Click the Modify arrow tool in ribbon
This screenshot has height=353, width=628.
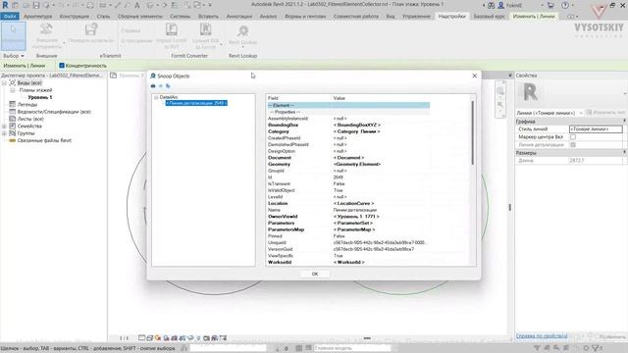(x=13, y=36)
